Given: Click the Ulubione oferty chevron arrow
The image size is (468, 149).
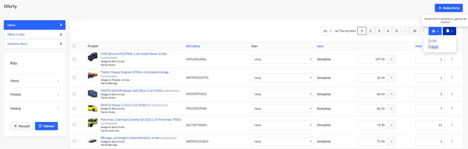Looking at the screenshot, I should (x=61, y=44).
